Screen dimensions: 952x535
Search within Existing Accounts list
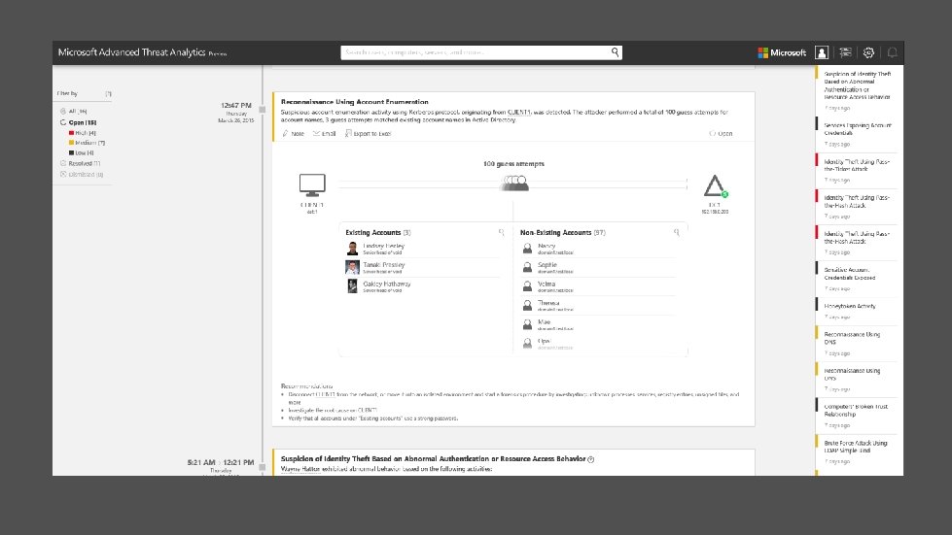[502, 232]
